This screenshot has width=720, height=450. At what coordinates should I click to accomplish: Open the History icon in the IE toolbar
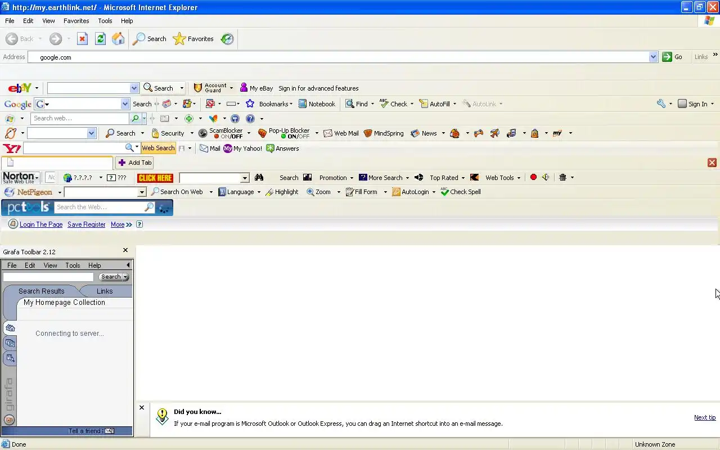pos(227,39)
